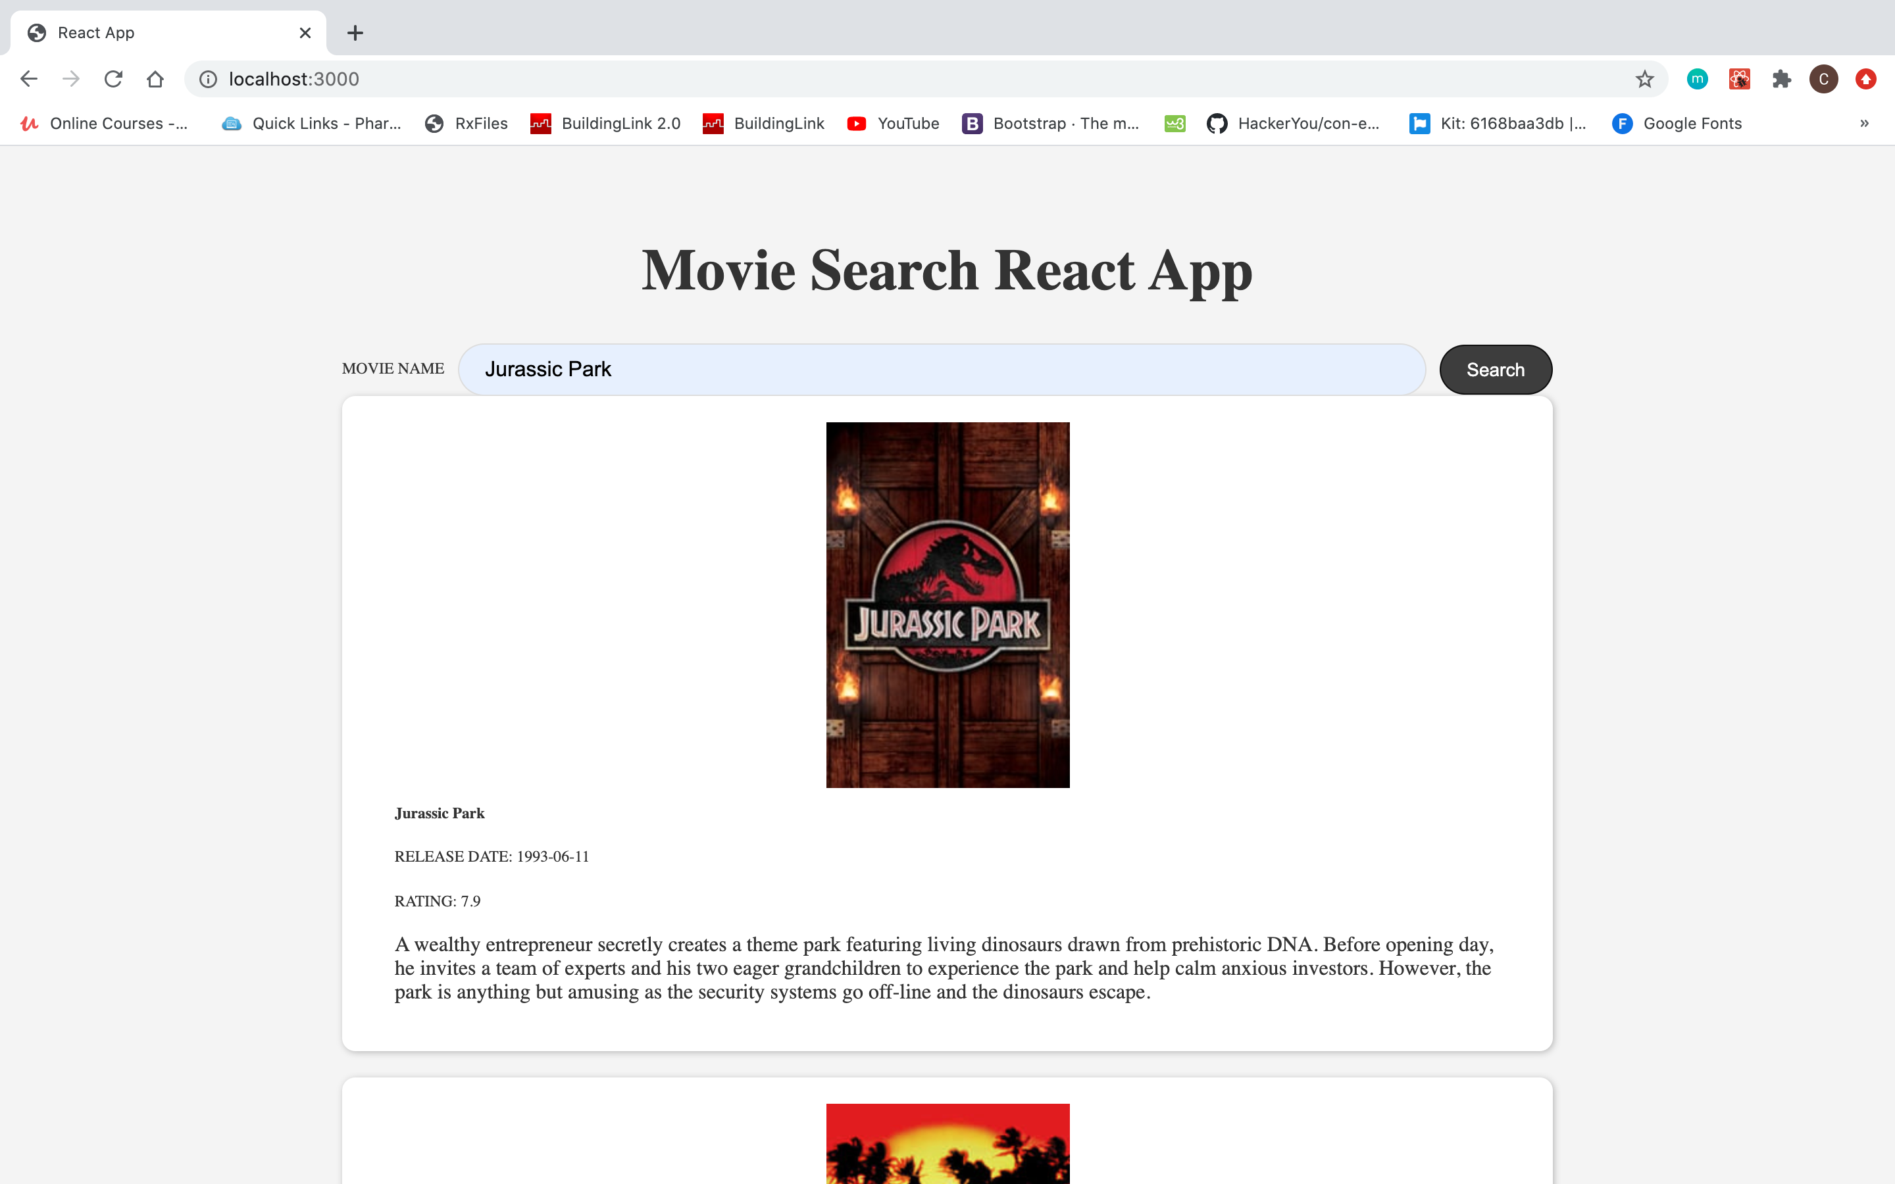Click the 'MOVIE NAME' label

click(x=393, y=369)
